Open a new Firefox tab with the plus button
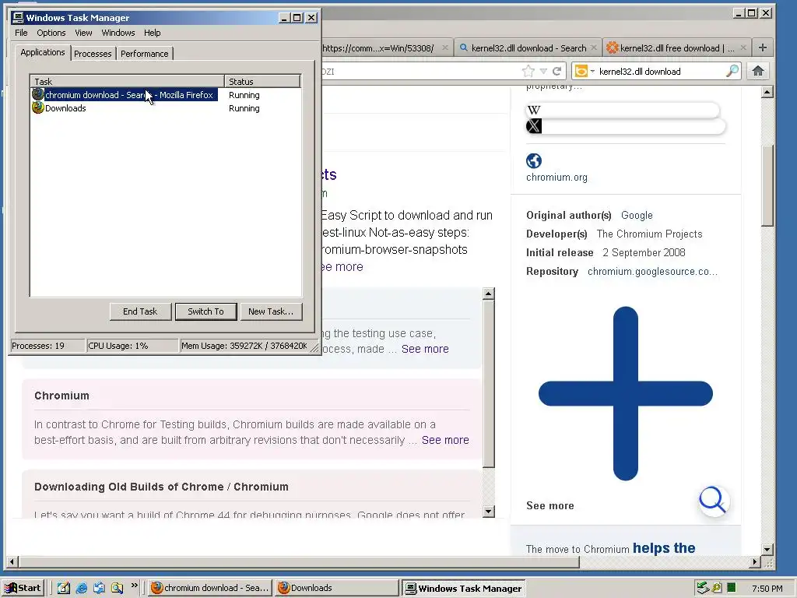The width and height of the screenshot is (797, 598). click(x=763, y=47)
